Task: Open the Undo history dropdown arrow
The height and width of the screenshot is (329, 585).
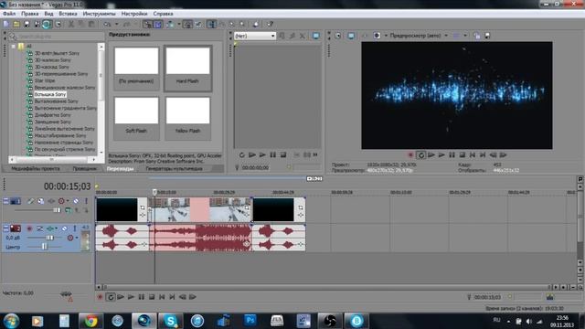Action: point(116,25)
